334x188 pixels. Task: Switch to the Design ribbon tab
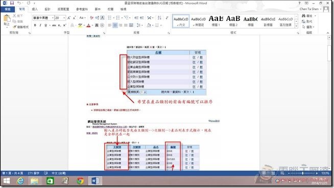(x=47, y=9)
